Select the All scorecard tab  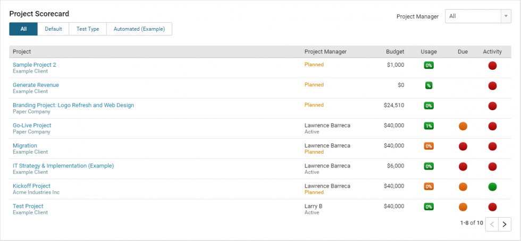[x=23, y=29]
